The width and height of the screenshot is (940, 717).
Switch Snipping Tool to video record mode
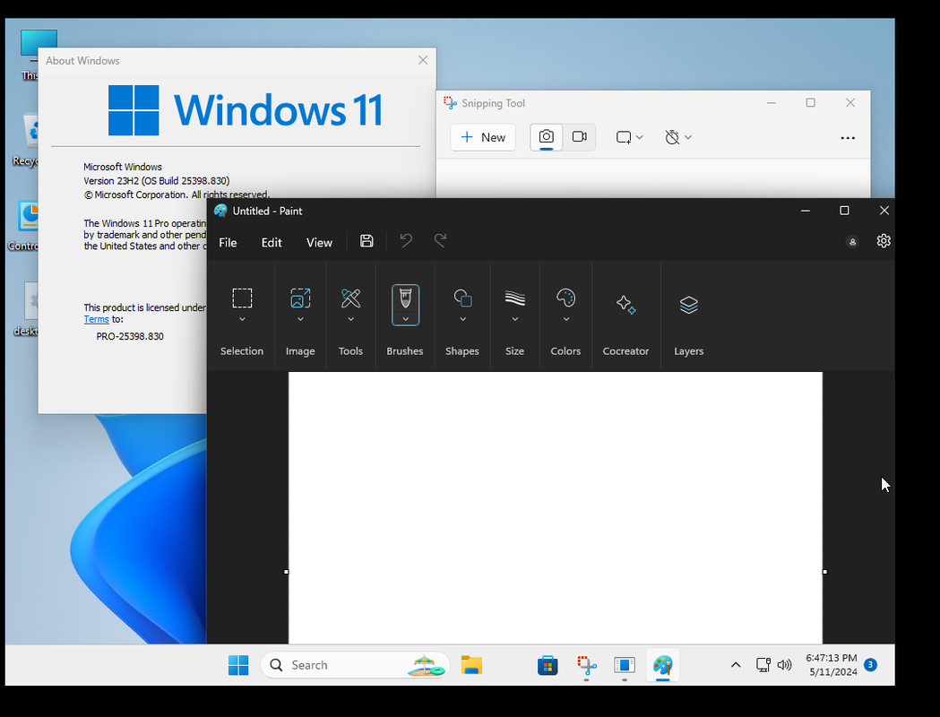click(579, 137)
